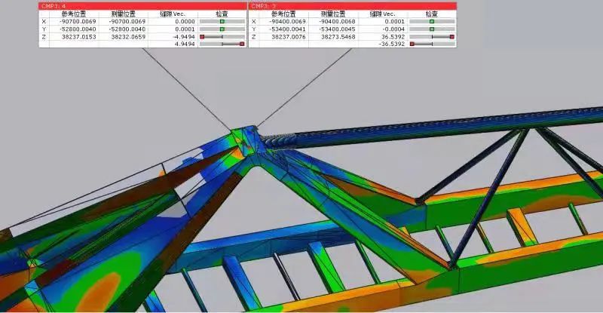The height and width of the screenshot is (313, 603).
Task: Select the CMP3: 4 annotation title bar
Action: pyautogui.click(x=142, y=5)
